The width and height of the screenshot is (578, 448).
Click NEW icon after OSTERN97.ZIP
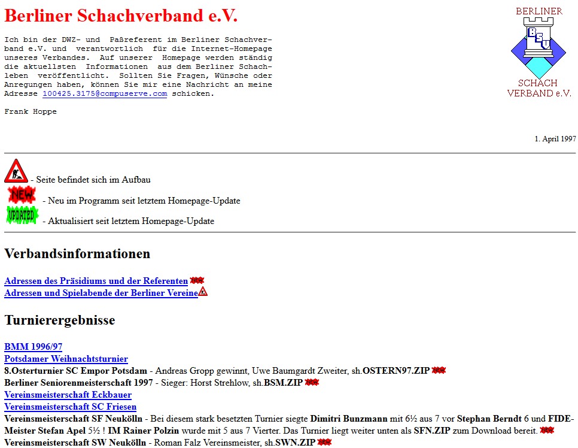(x=439, y=371)
